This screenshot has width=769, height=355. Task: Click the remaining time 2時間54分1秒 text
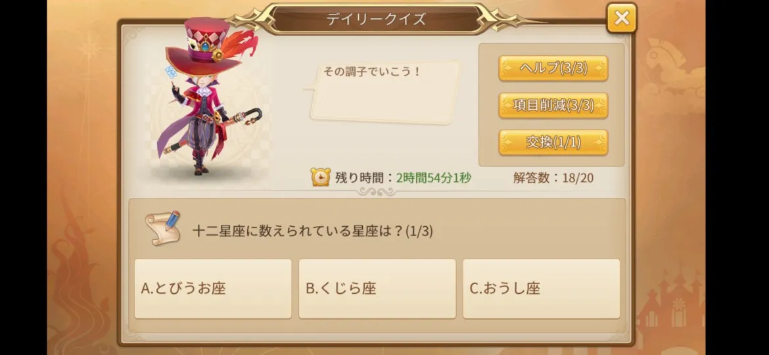pyautogui.click(x=434, y=177)
